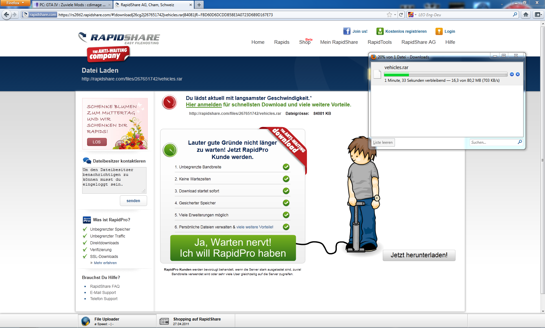
Task: Click the Facebook icon next to Join us
Action: coord(347,31)
